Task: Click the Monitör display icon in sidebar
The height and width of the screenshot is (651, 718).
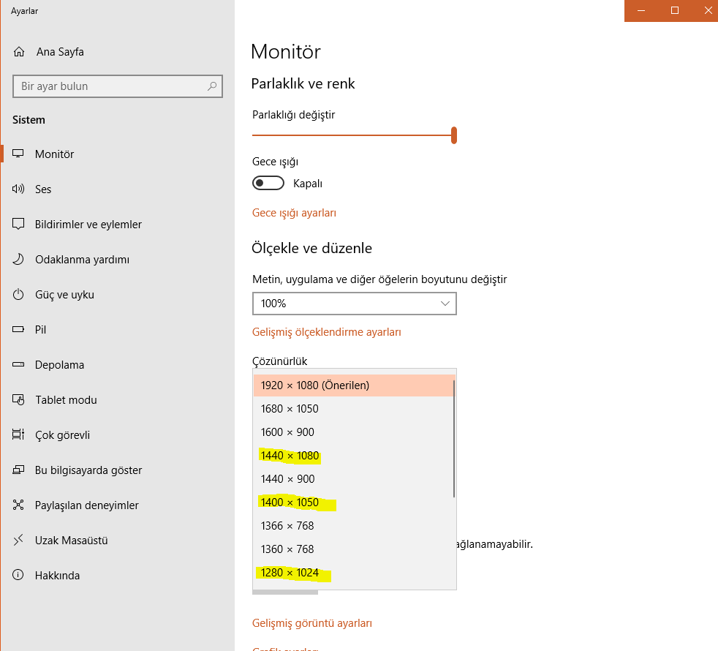Action: point(18,154)
